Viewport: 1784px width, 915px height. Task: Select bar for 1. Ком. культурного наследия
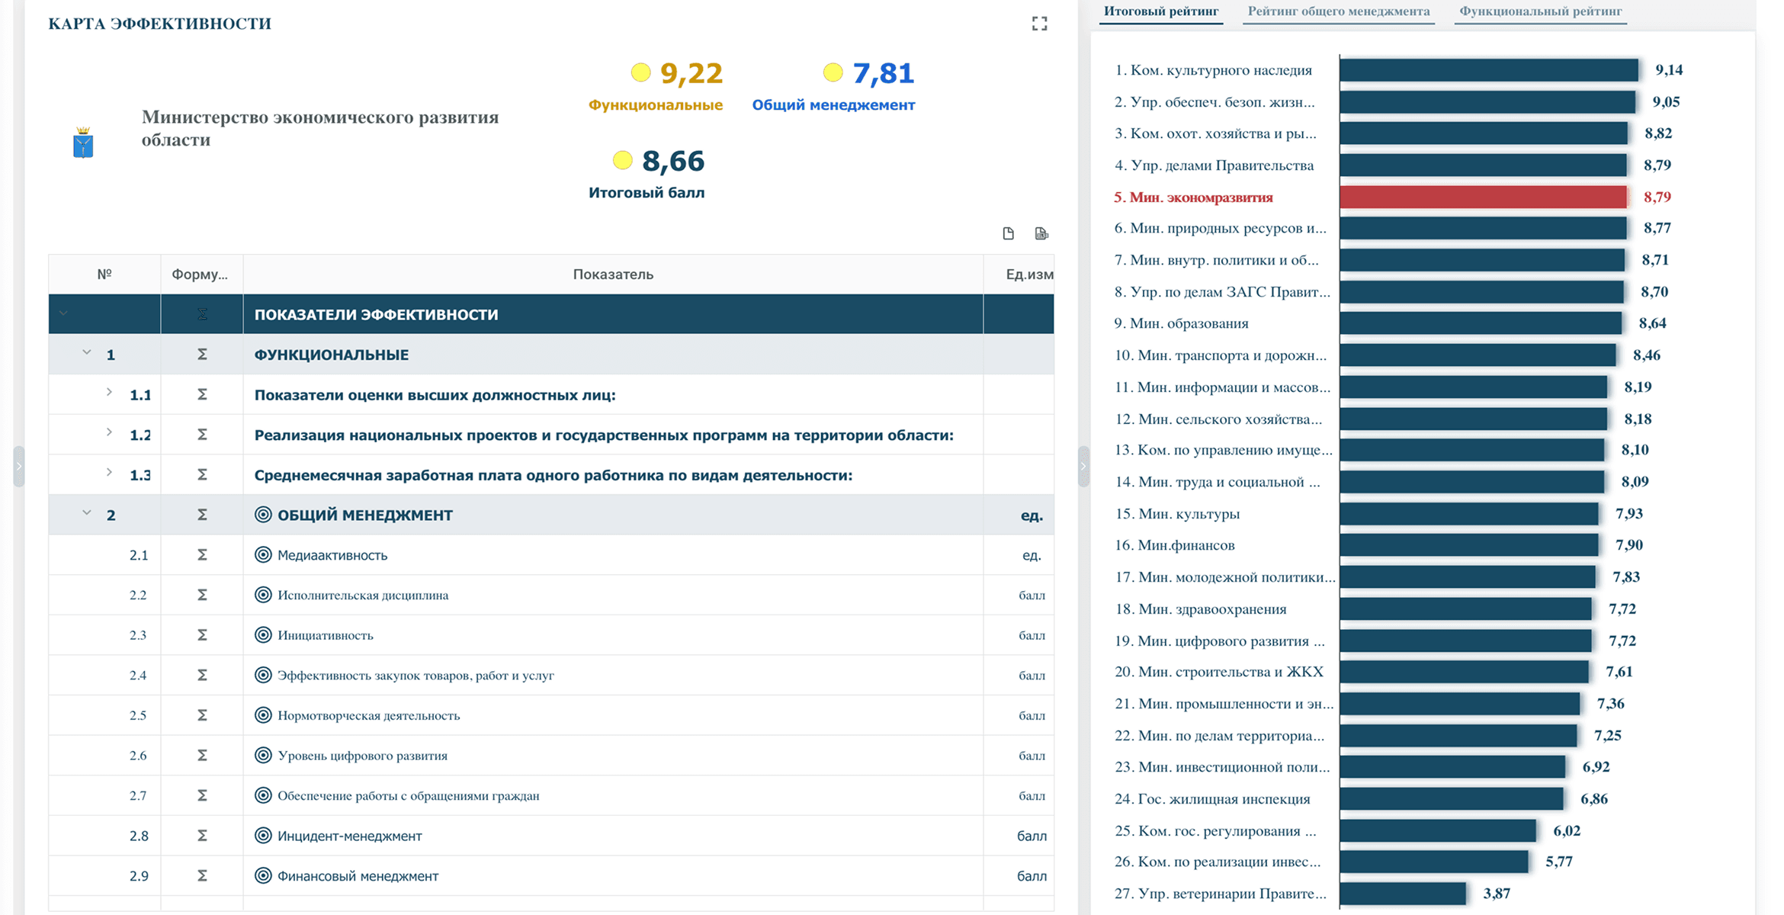tap(1489, 70)
